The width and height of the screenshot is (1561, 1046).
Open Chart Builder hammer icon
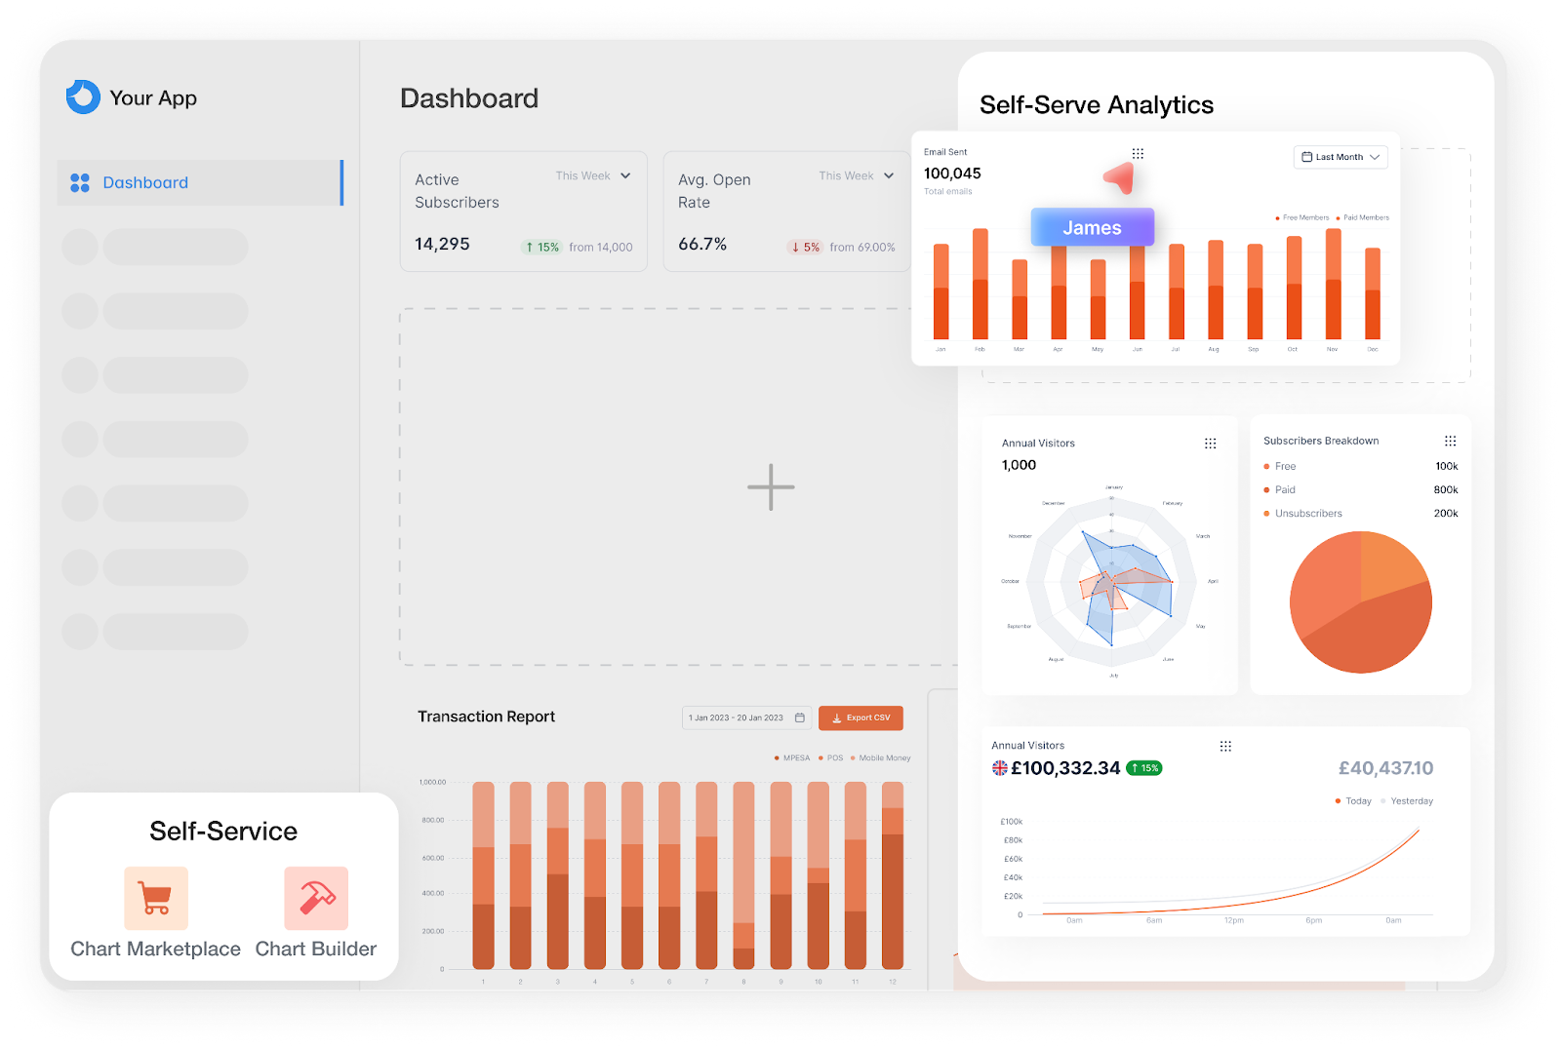tap(316, 898)
